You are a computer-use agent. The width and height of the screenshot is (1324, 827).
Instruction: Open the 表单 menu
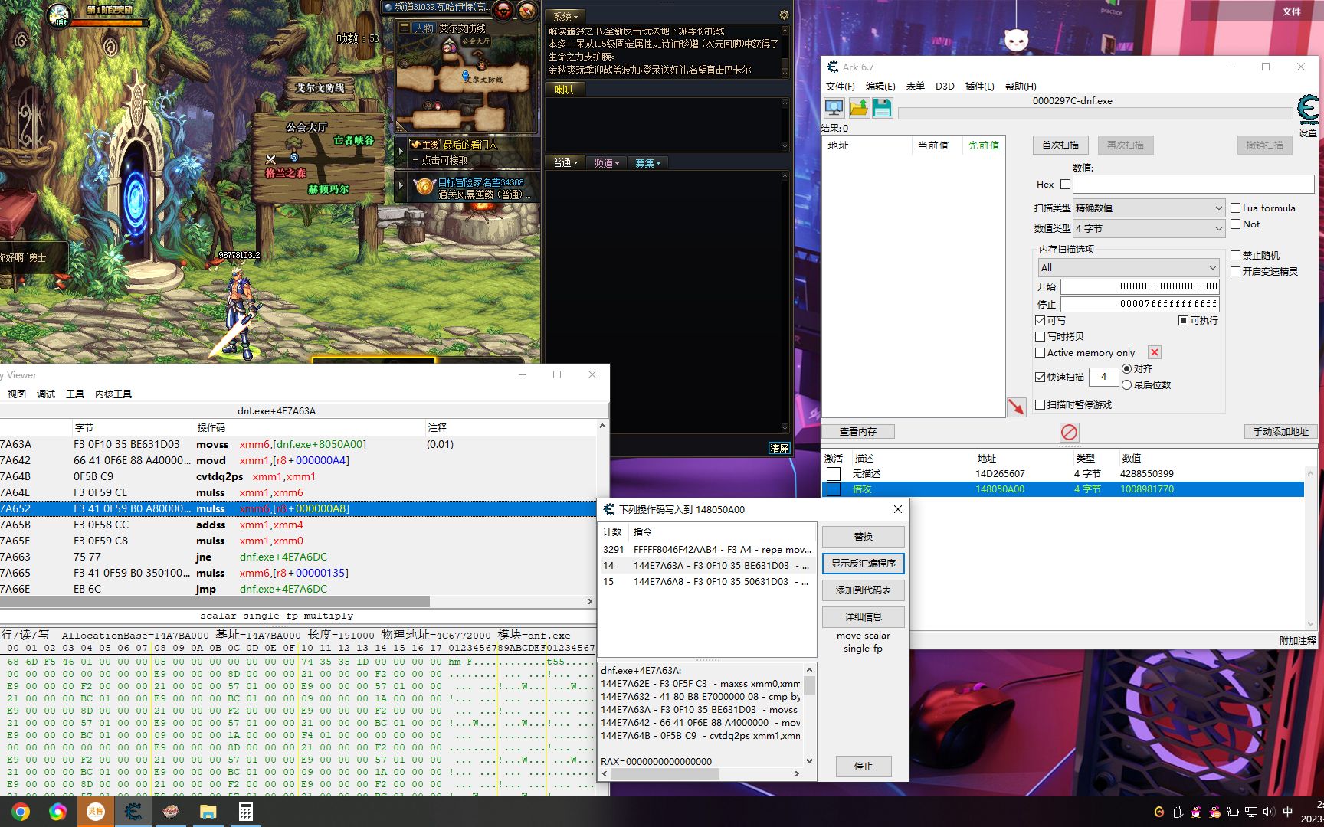pyautogui.click(x=915, y=86)
